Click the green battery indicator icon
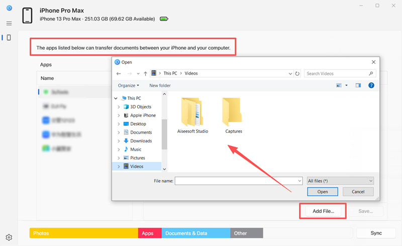This screenshot has width=402, height=246. [x=164, y=19]
